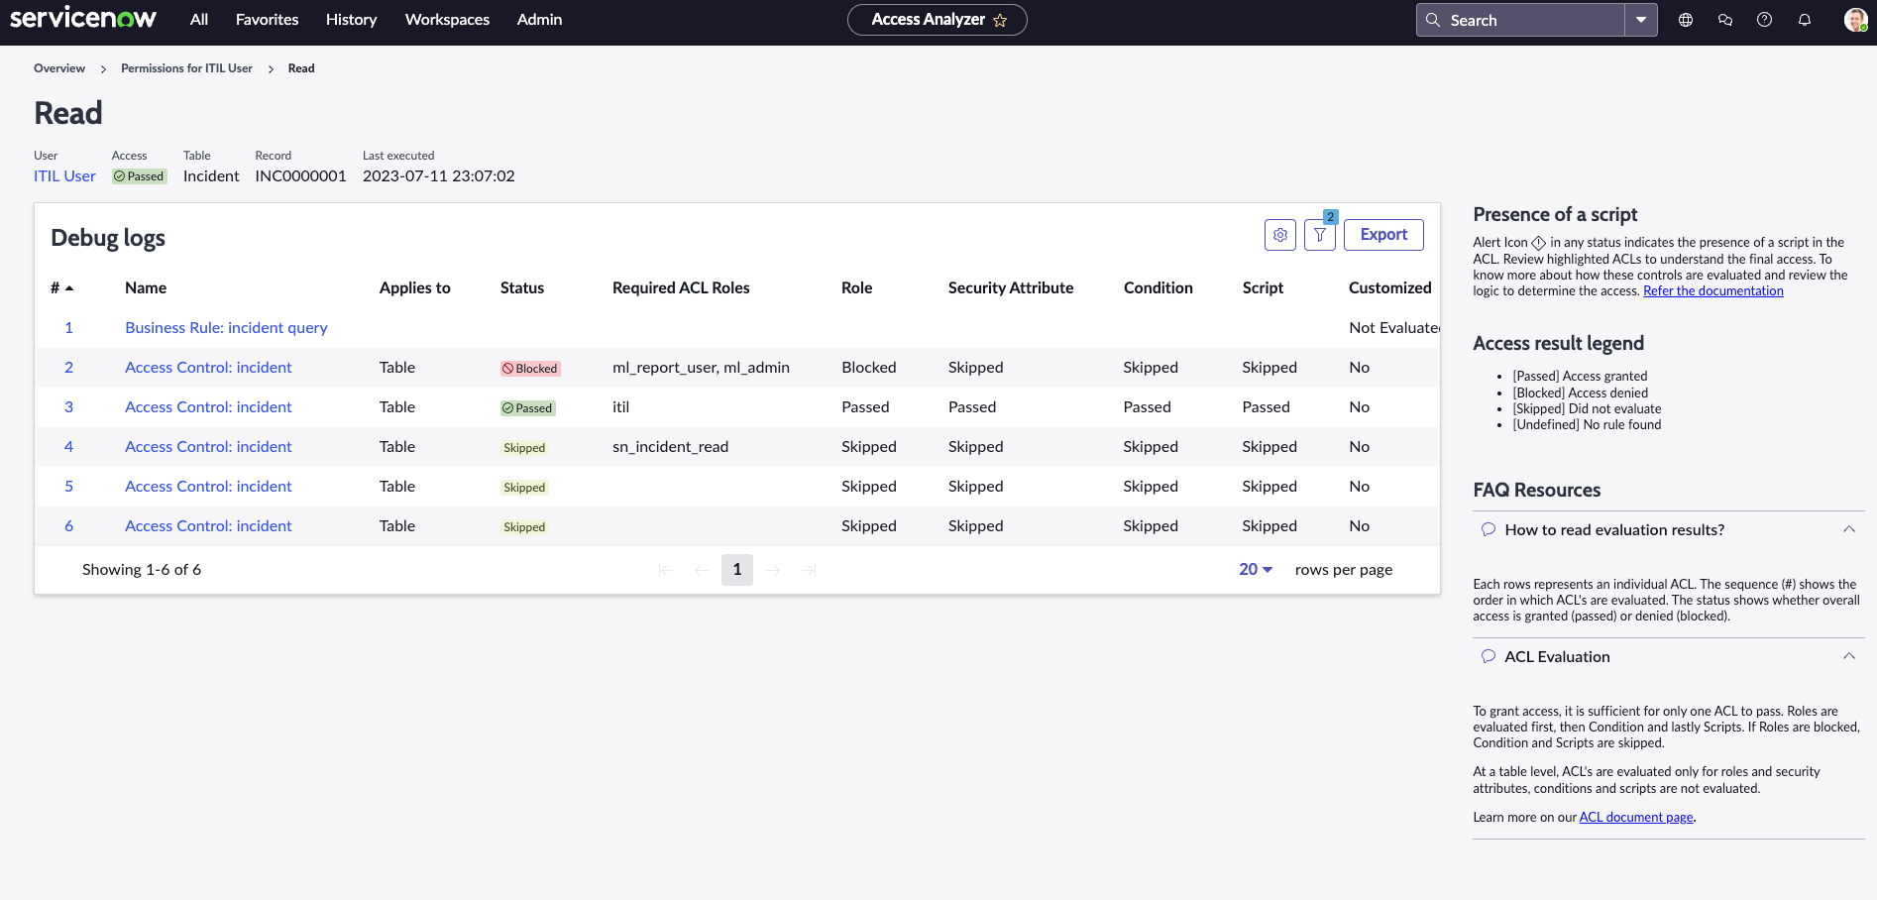The width and height of the screenshot is (1877, 900).
Task: Select page 1 in pagination
Action: tap(737, 570)
